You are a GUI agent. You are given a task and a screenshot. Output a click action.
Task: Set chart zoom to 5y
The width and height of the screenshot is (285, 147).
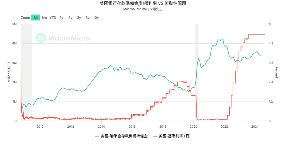87,18
